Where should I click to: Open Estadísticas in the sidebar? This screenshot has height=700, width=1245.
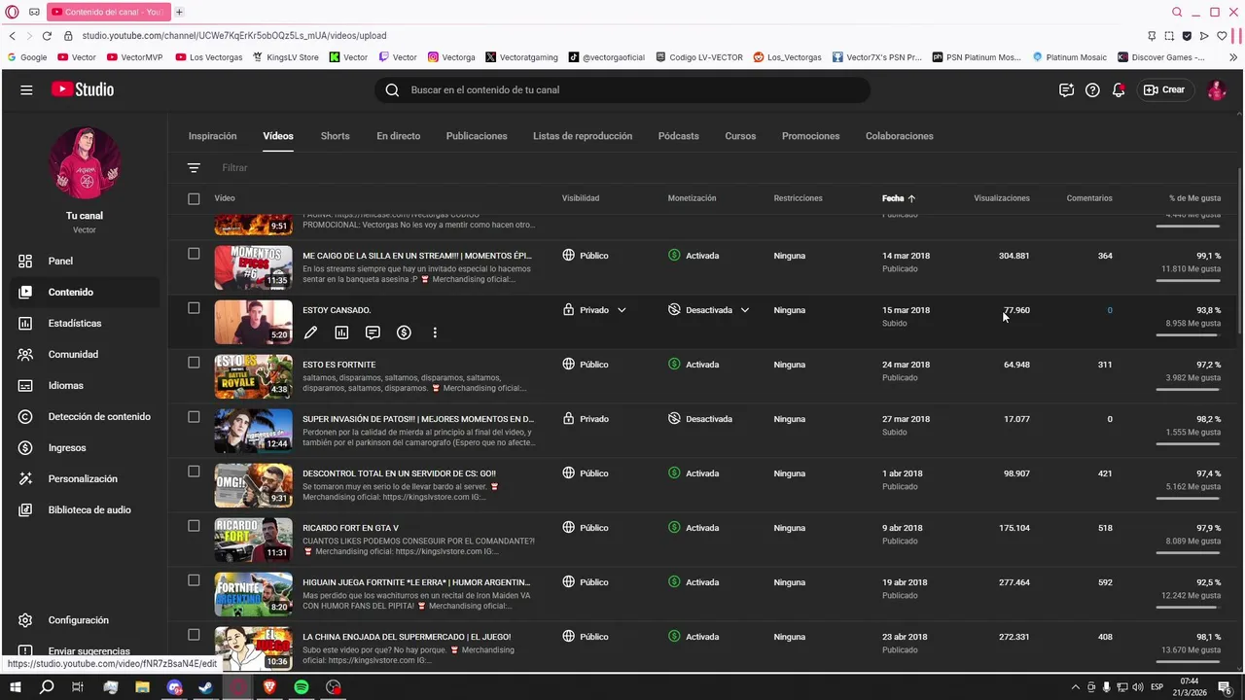pyautogui.click(x=84, y=323)
